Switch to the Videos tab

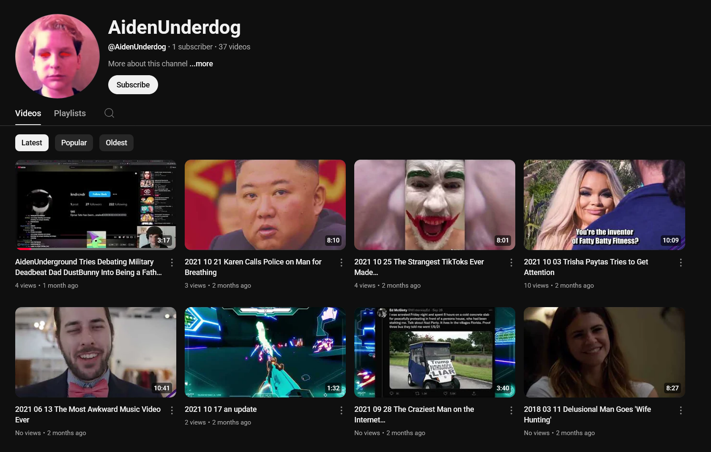[x=28, y=113]
